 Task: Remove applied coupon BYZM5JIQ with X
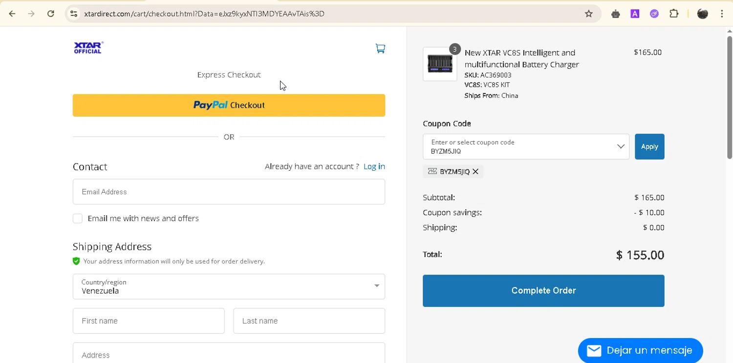click(x=475, y=171)
